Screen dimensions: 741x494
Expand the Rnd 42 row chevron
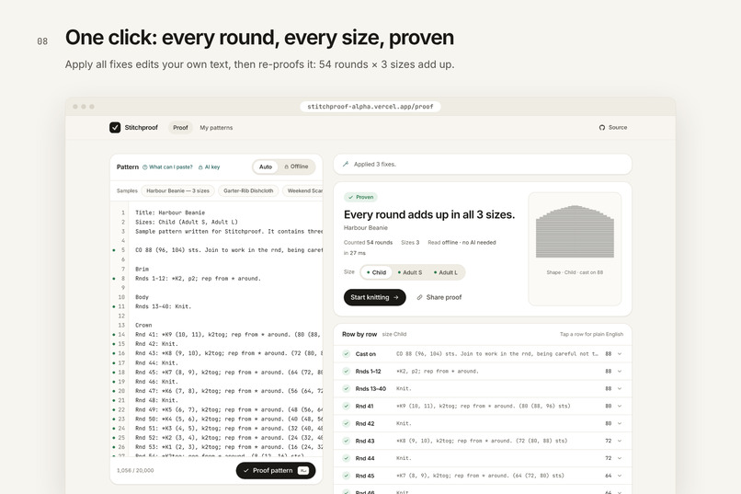[x=620, y=423]
